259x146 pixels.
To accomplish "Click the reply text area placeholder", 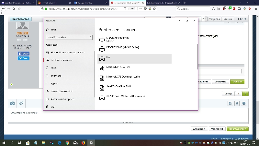I will click(x=24, y=113).
